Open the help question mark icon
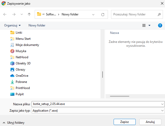Screen dimensions: 165x126 click(160, 25)
